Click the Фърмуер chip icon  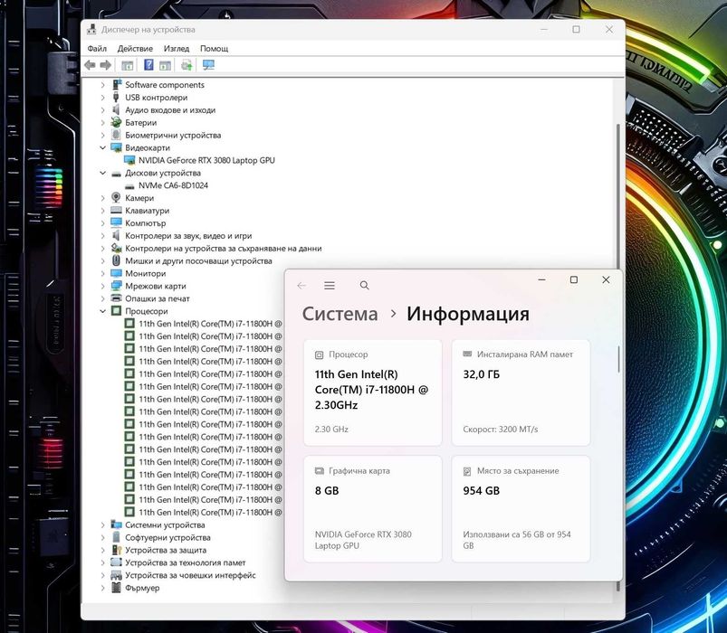pos(116,588)
